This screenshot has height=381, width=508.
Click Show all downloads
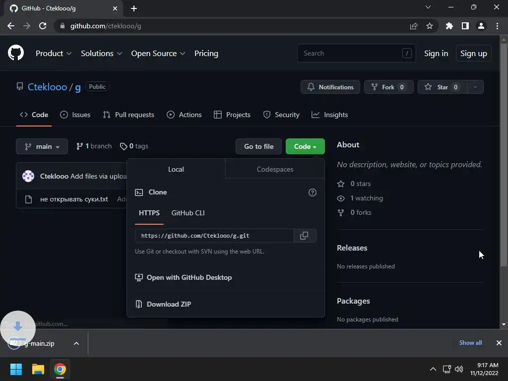click(470, 343)
